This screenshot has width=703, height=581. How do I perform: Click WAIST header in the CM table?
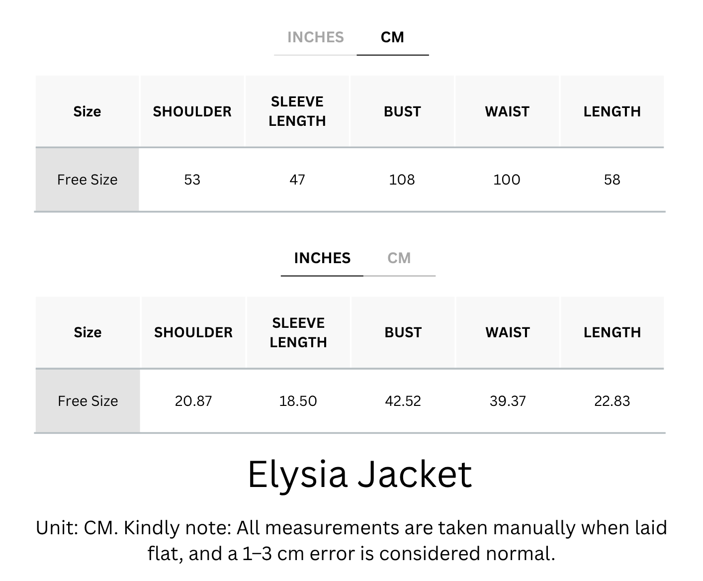point(507,111)
